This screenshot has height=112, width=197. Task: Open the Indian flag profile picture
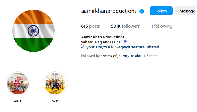point(33,31)
